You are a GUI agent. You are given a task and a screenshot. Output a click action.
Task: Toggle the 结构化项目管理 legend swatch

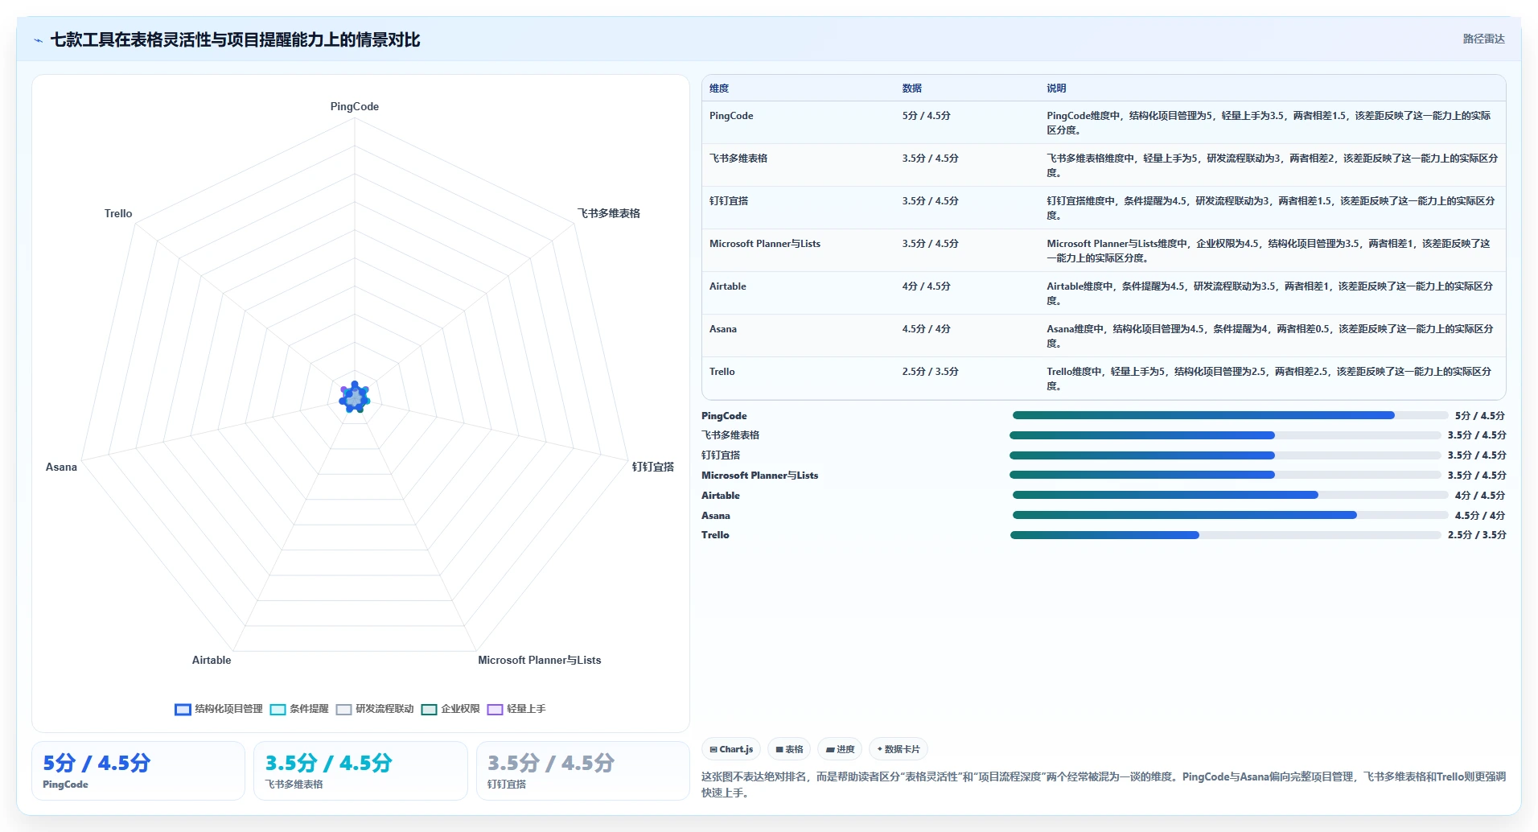pos(183,709)
